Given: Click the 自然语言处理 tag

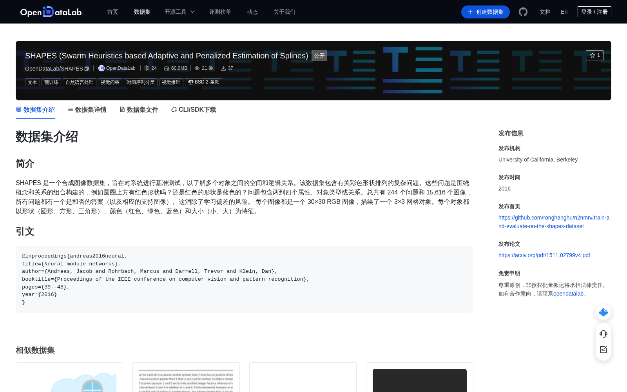Looking at the screenshot, I should (80, 82).
